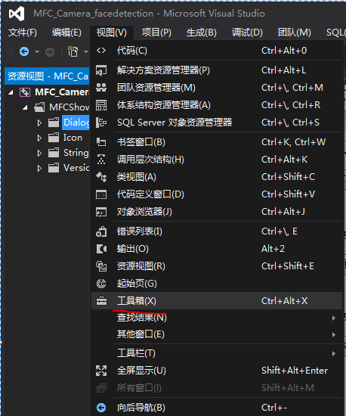Click the Error List icon
The width and height of the screenshot is (346, 416).
click(x=101, y=231)
